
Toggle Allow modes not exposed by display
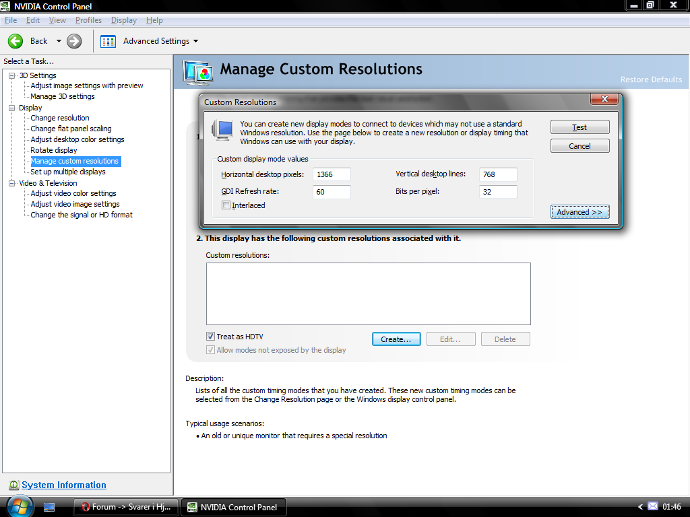(x=210, y=350)
